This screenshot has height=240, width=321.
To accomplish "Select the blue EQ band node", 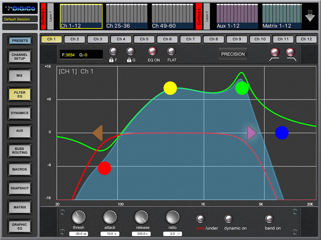I will point(282,133).
